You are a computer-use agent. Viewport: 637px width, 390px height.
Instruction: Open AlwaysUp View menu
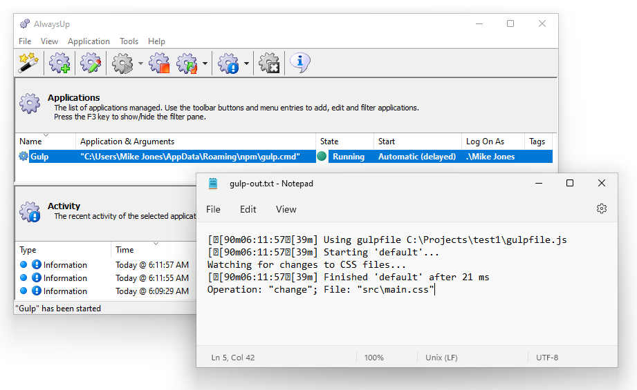pos(49,41)
